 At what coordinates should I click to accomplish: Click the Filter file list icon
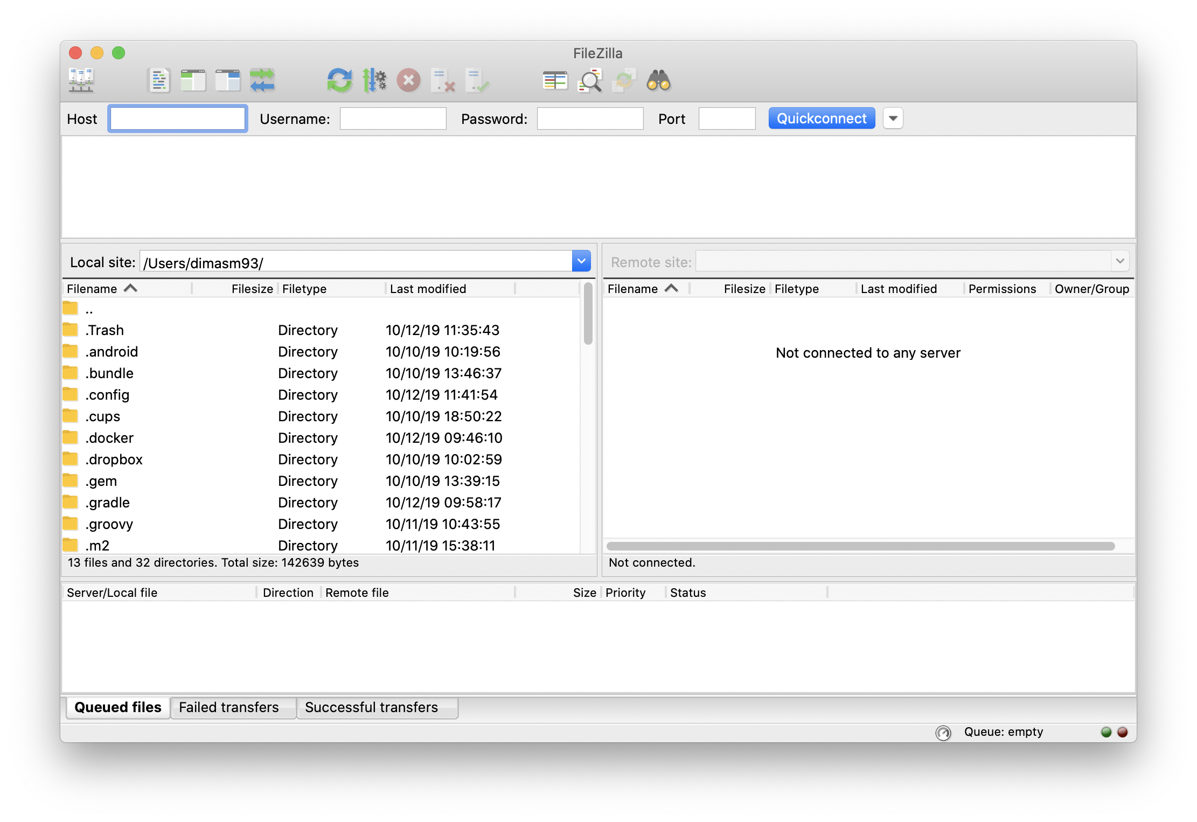[590, 81]
